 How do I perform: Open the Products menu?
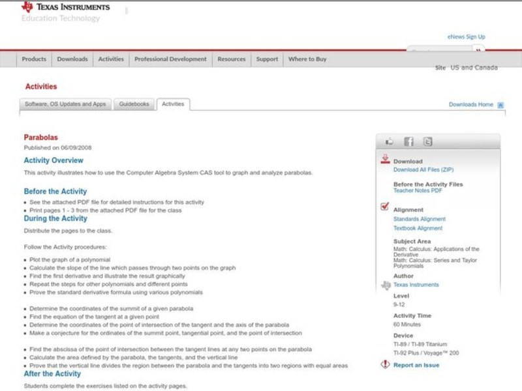(x=34, y=59)
